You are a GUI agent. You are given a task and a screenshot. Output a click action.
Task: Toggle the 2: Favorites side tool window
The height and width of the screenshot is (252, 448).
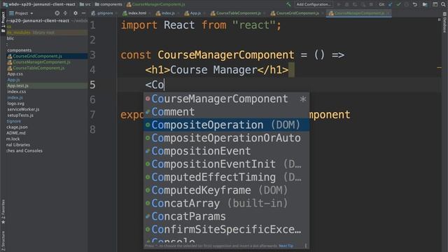(3, 211)
